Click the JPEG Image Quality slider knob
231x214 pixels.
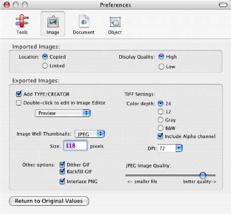point(203,176)
